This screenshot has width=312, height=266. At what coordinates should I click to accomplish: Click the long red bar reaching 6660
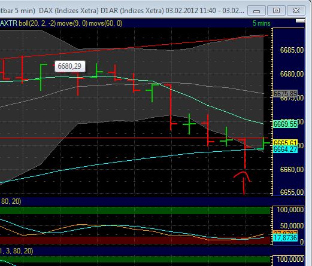245,154
